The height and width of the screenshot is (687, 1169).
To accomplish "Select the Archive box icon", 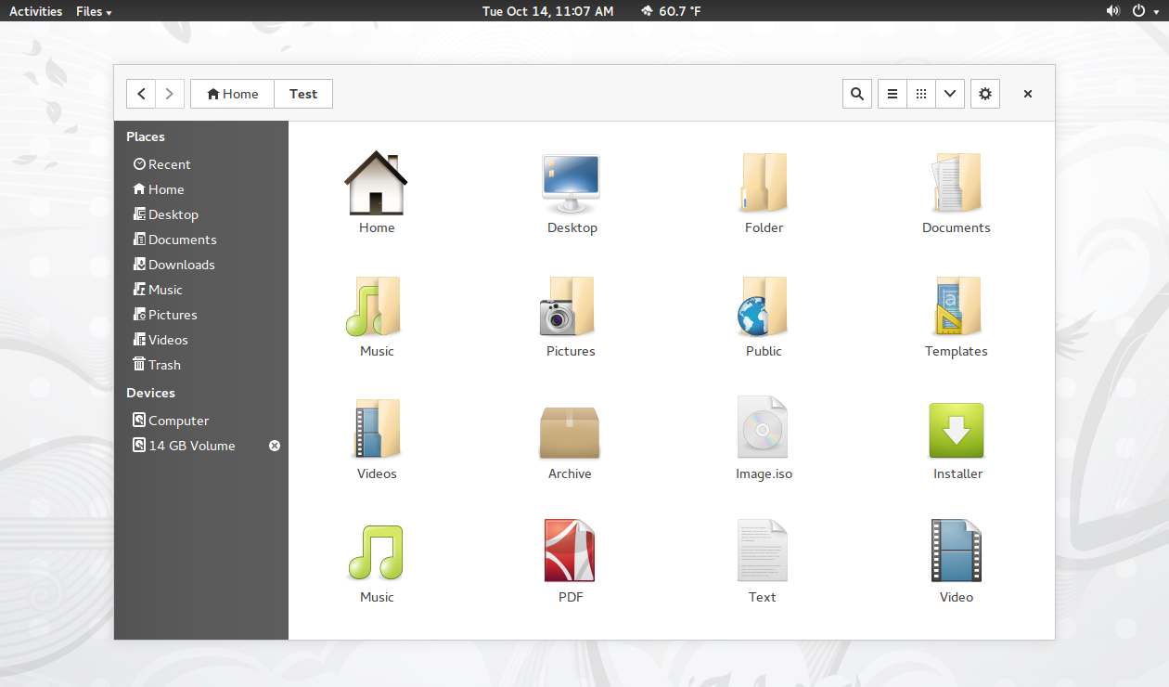I will 570,432.
